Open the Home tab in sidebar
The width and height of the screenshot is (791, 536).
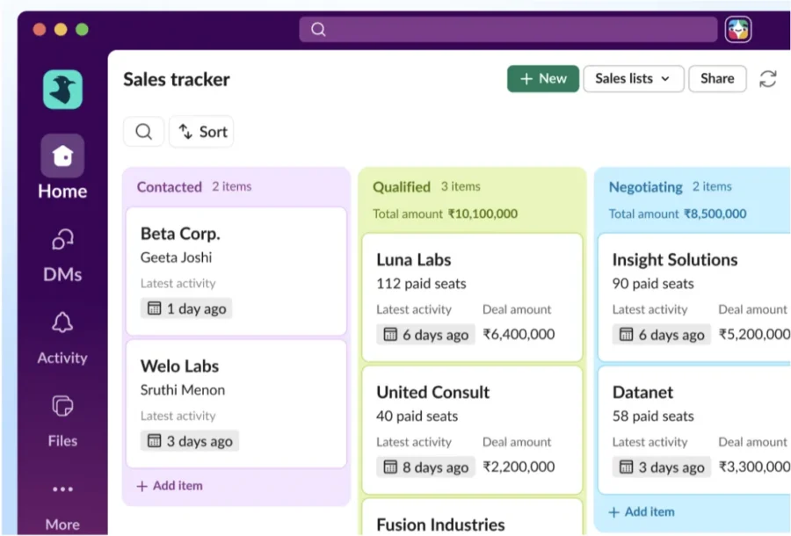click(62, 167)
